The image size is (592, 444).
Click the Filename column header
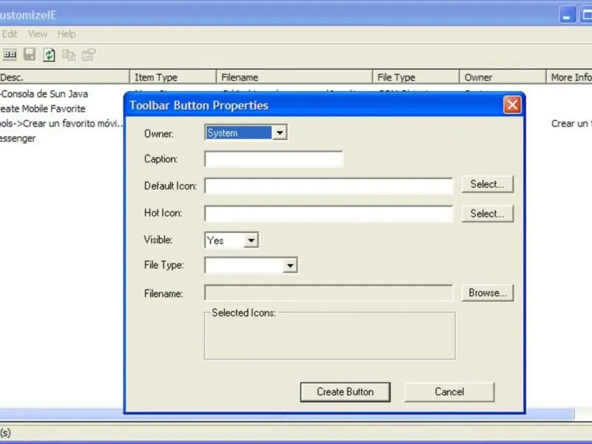click(295, 77)
